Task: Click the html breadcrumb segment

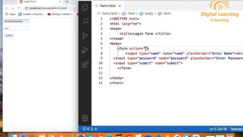Action: 131,14
